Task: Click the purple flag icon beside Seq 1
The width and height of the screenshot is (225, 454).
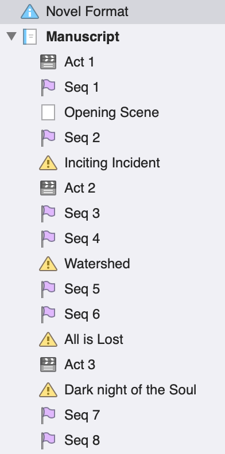Action: (x=48, y=88)
